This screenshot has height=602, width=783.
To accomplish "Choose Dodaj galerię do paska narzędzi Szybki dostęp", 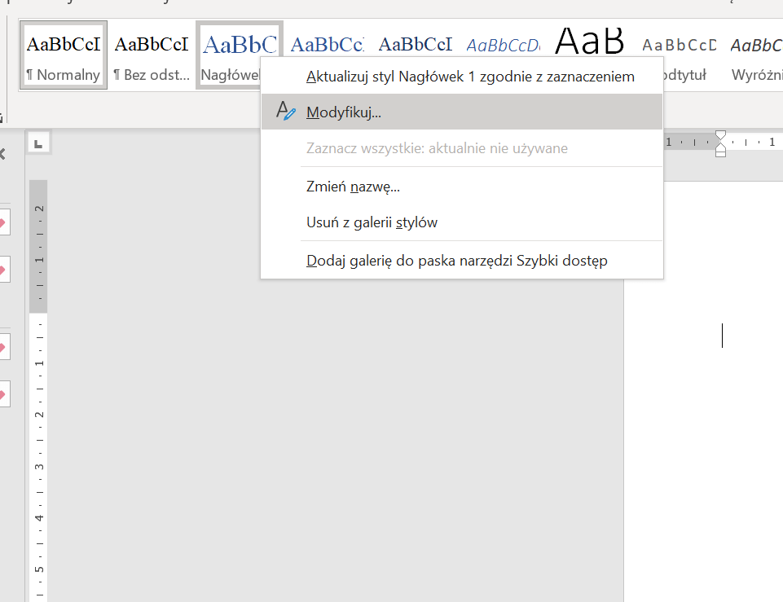I will tap(456, 261).
